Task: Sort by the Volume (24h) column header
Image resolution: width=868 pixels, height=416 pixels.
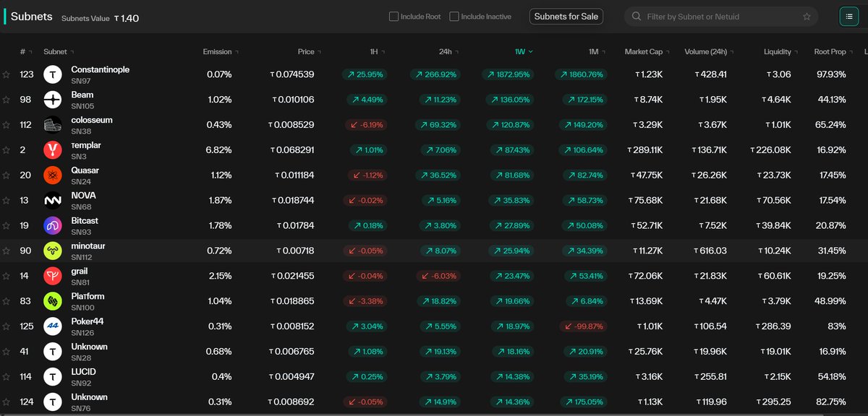Action: point(708,52)
